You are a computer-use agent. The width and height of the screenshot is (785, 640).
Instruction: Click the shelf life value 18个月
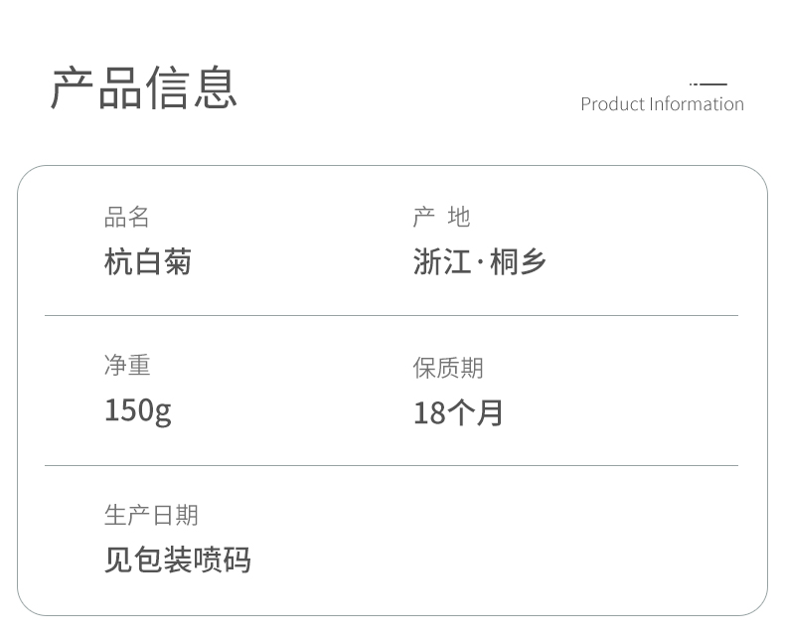458,412
